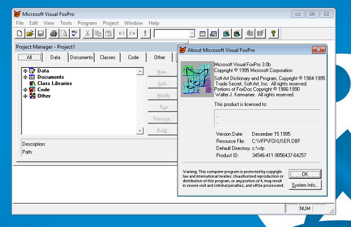Click the Redo toolbar icon

[132, 33]
